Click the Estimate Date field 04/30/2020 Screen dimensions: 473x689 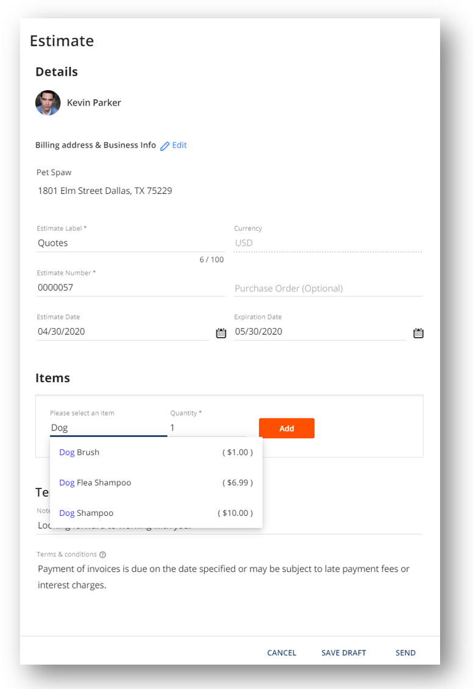click(x=123, y=331)
